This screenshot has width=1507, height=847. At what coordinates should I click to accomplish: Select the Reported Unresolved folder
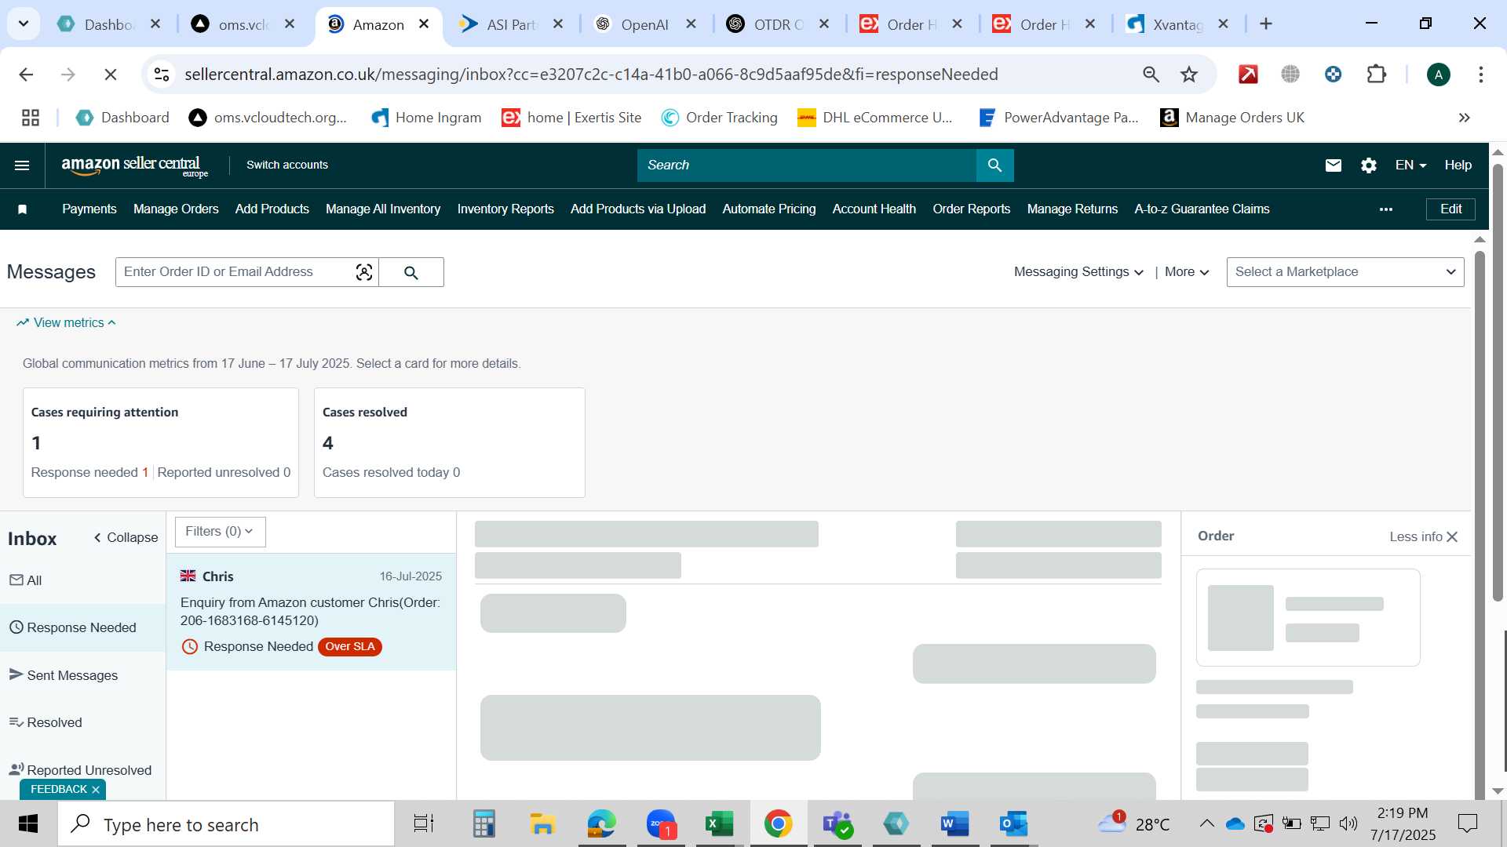[82, 770]
